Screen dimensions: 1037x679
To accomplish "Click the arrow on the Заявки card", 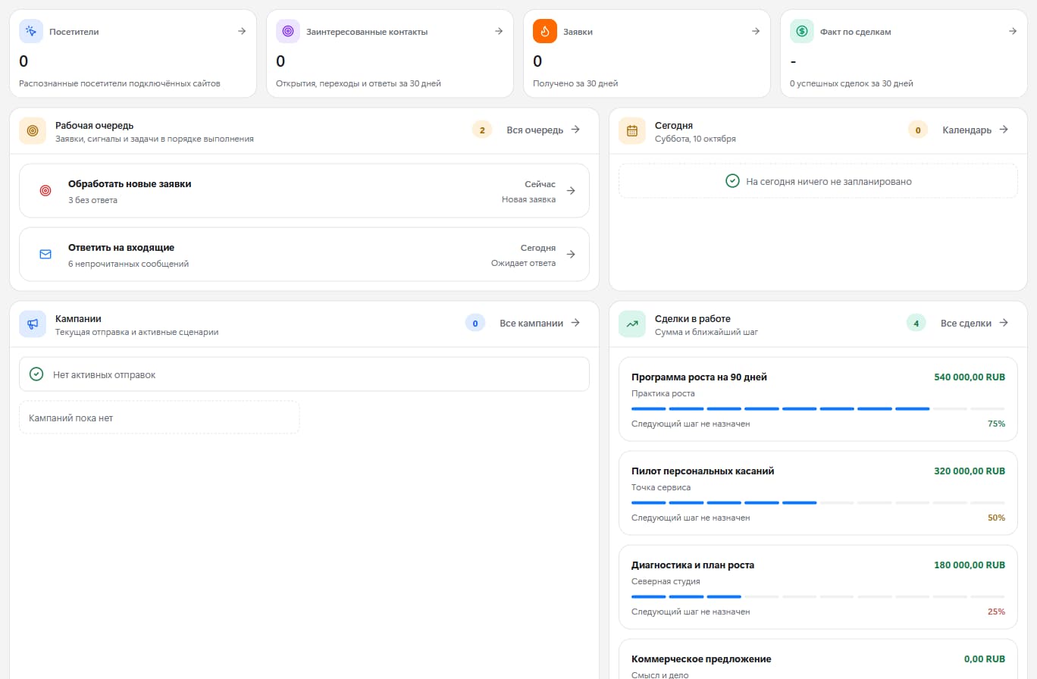I will click(756, 31).
